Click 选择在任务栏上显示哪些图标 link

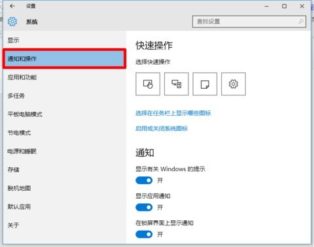pyautogui.click(x=173, y=113)
